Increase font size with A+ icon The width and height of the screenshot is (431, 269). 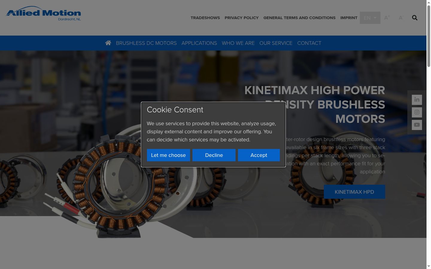coord(387,18)
